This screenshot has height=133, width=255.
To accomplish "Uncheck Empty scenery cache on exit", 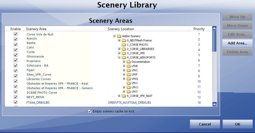I will pos(90,111).
